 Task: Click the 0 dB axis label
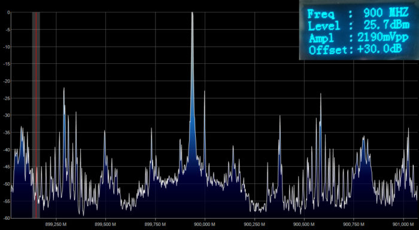click(8, 13)
